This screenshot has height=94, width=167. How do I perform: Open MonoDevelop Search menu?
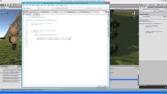[34, 5]
